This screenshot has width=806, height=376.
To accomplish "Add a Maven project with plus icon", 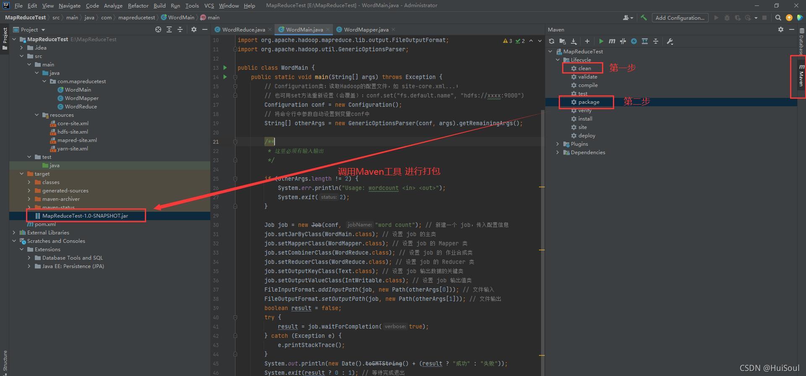I will coord(587,41).
